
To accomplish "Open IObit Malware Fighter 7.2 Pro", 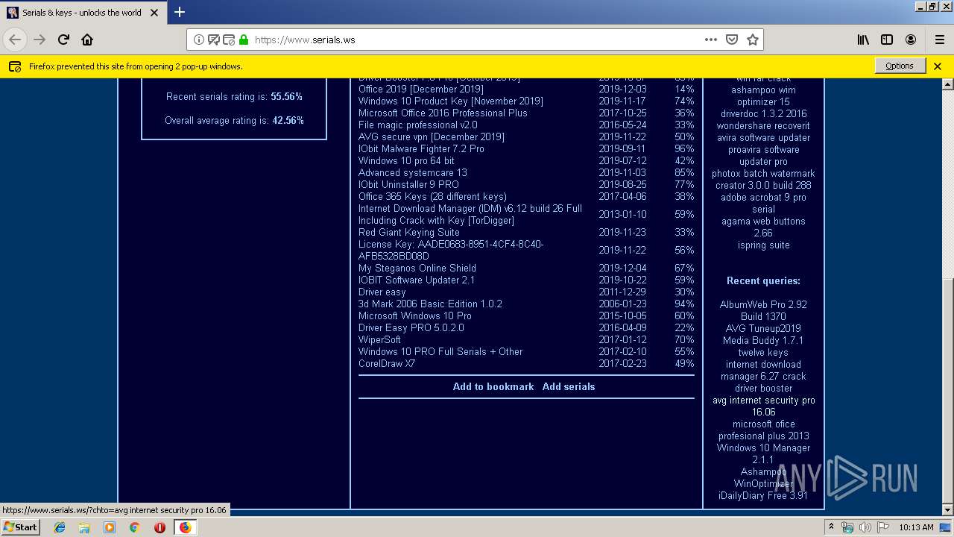I will (421, 148).
